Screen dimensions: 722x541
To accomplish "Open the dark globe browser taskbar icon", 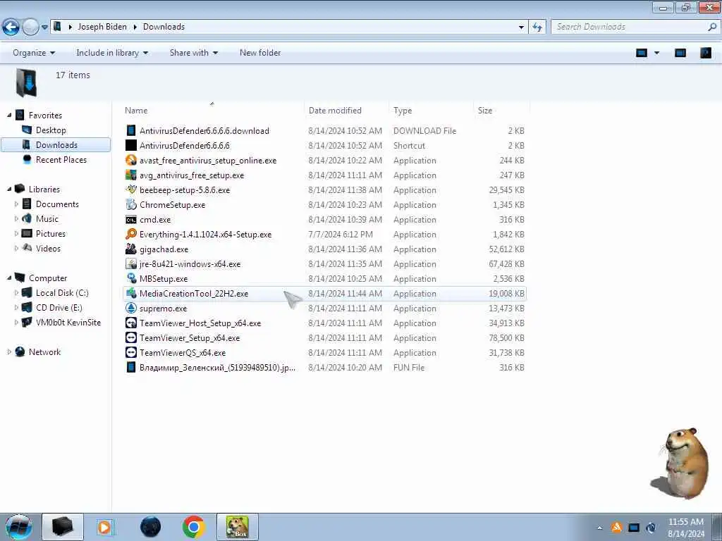I will 150,527.
